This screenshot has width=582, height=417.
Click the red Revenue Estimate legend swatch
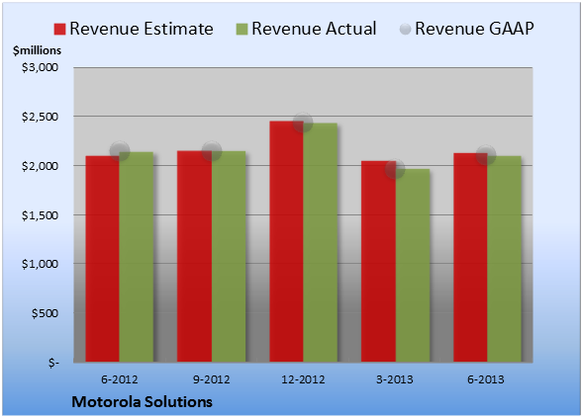(59, 29)
